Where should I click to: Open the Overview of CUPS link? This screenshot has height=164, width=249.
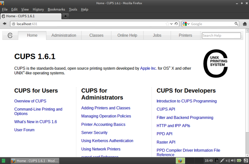[x=30, y=101]
